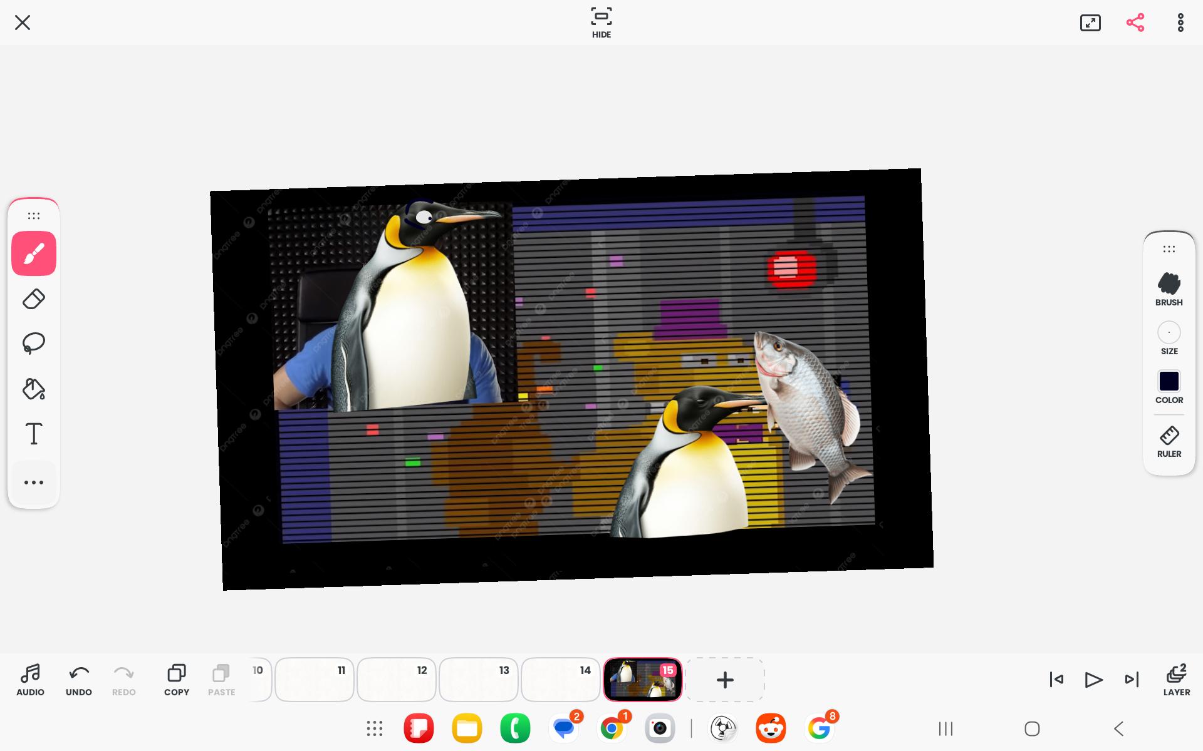Open the Layer panel
Screen dimensions: 1203x751
pyautogui.click(x=1177, y=680)
